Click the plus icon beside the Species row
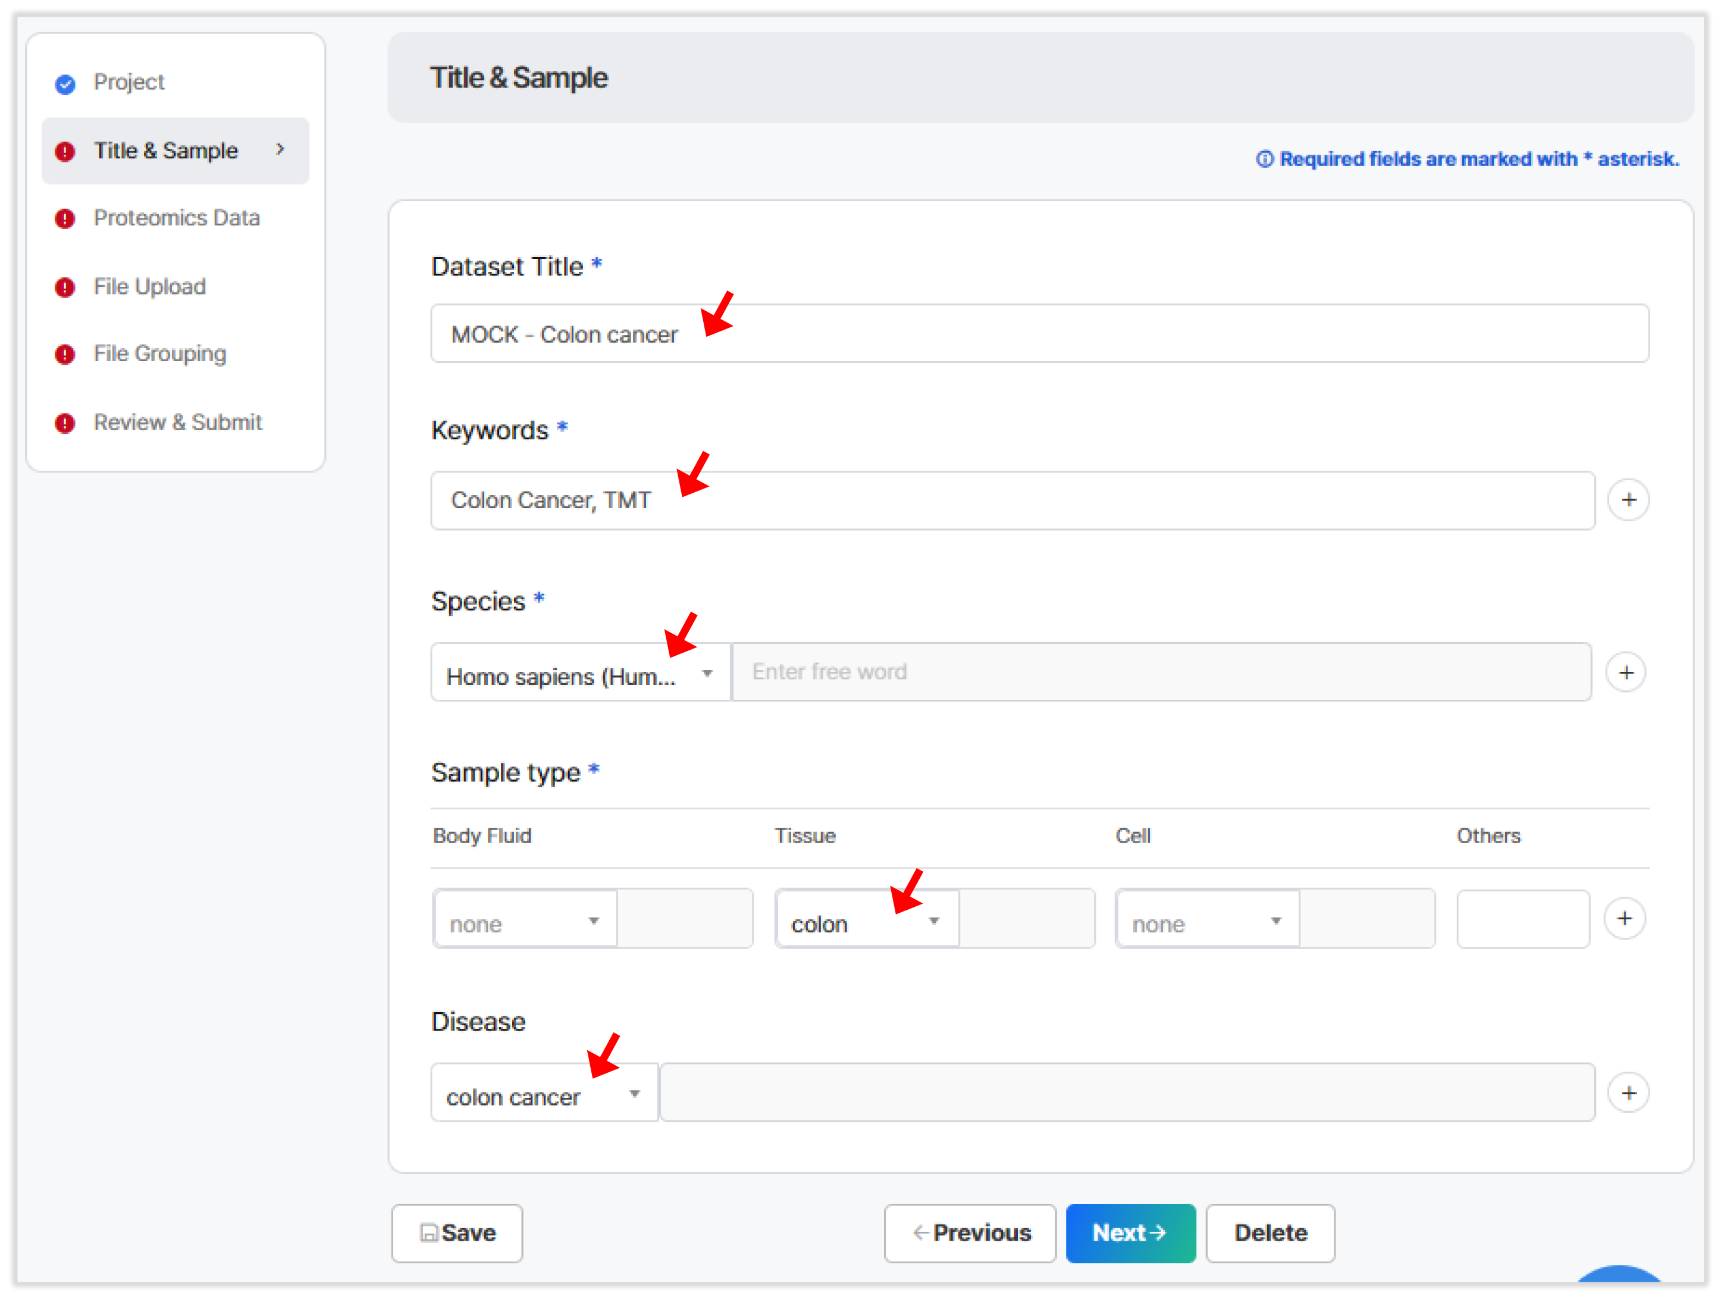Viewport: 1721px width, 1299px height. point(1625,672)
